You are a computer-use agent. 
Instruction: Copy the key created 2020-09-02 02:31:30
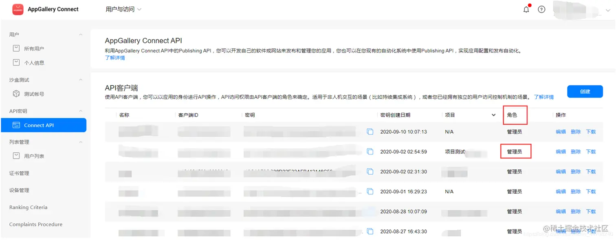370,171
